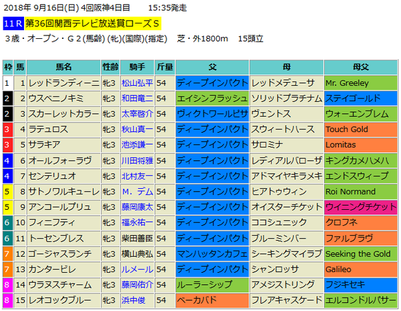Click the 馬名 column header
Viewport: 401px width, 311px height.
coord(64,67)
